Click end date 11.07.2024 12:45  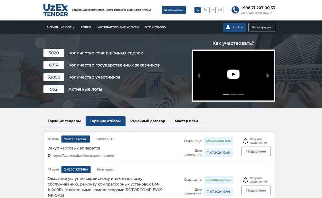pyautogui.click(x=219, y=152)
